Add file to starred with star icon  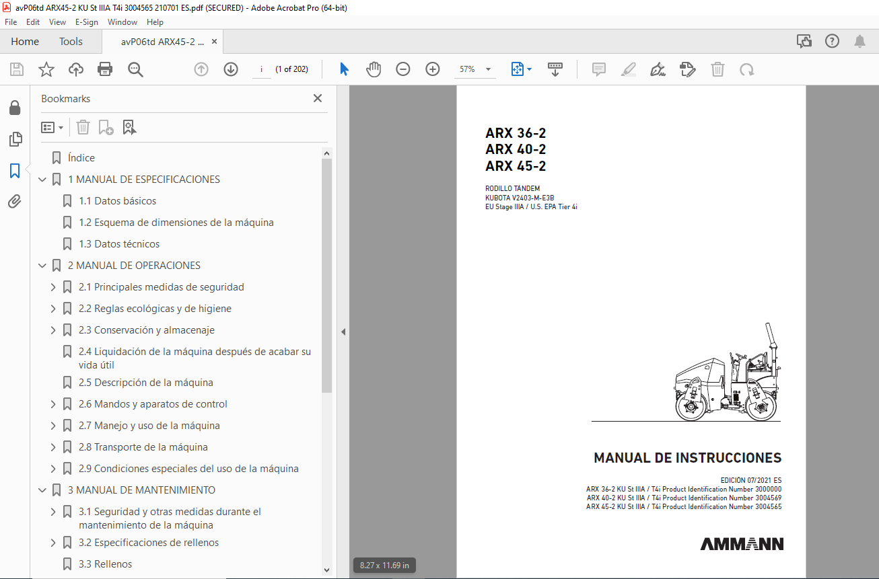tap(46, 69)
